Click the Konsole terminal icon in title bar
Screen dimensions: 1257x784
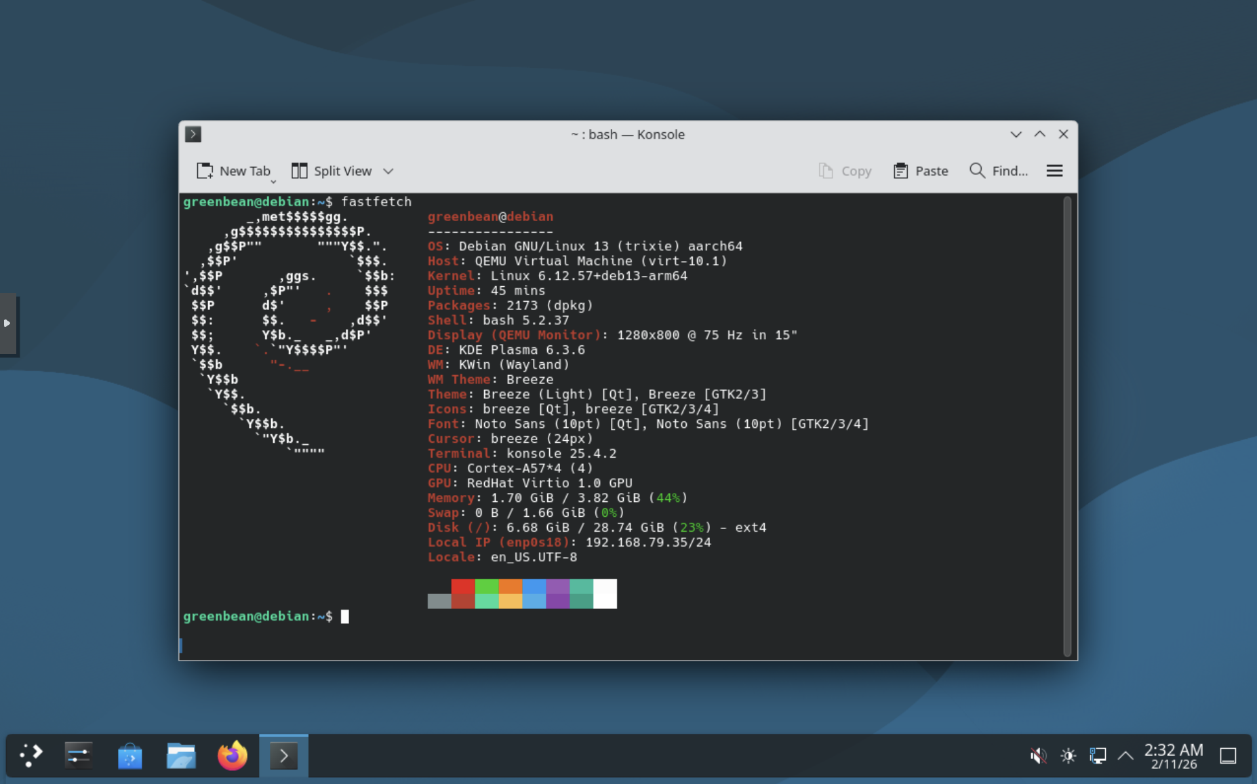193,134
